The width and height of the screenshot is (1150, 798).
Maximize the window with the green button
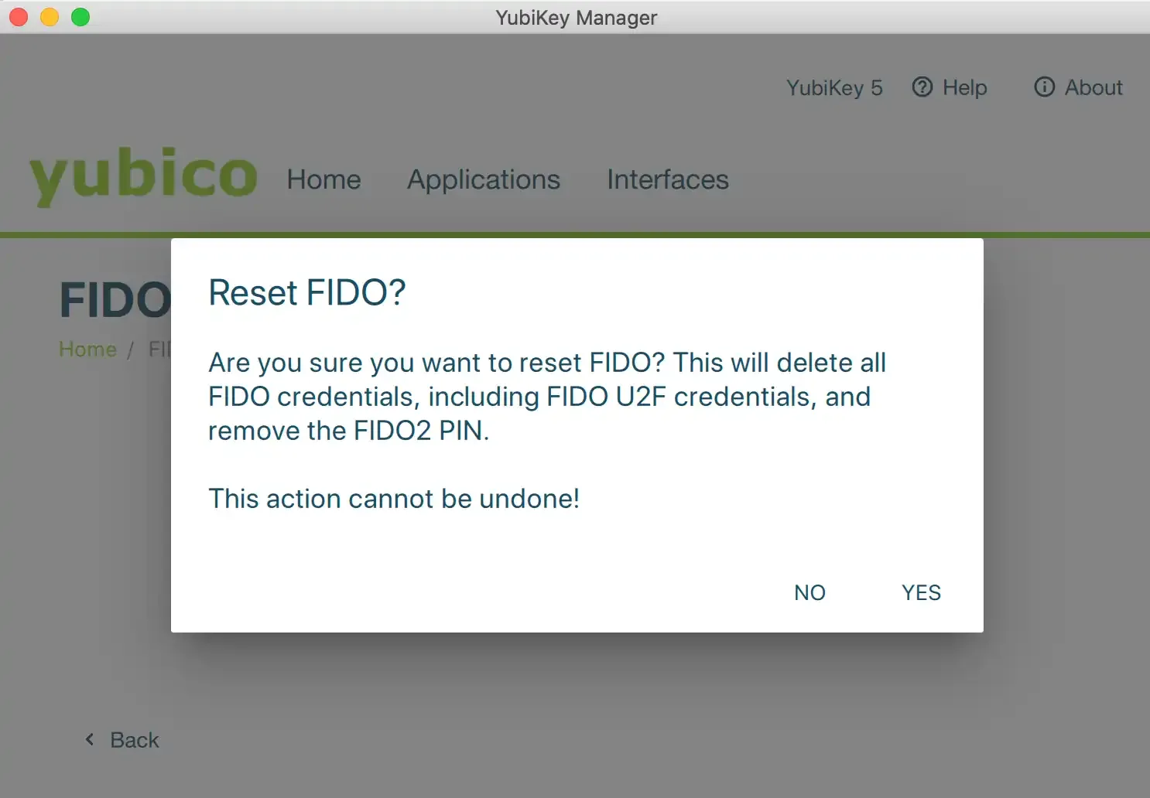click(80, 17)
